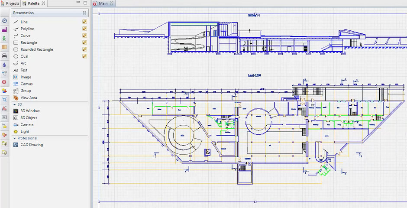
Task: Switch to the Projects tab
Action: 10,3
